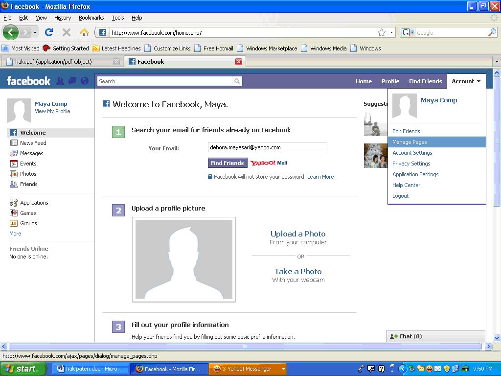Image resolution: width=501 pixels, height=376 pixels.
Task: Open Facebook notifications globe icon
Action: tap(84, 81)
